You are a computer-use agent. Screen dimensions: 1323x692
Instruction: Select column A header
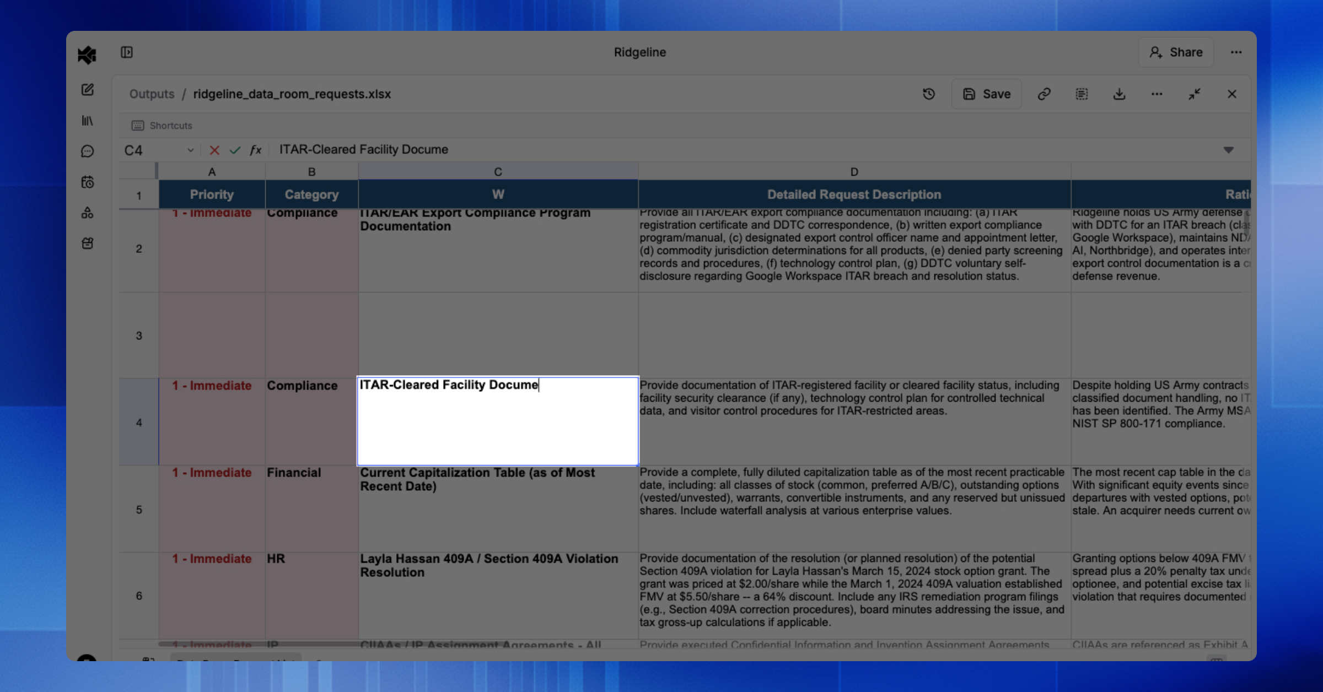212,172
